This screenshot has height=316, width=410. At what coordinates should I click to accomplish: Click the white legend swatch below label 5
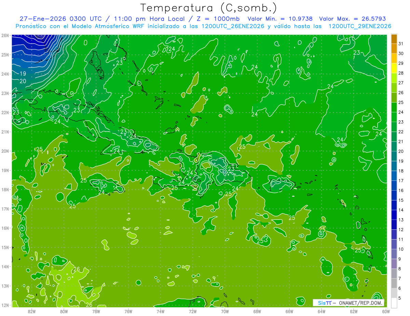pyautogui.click(x=394, y=303)
